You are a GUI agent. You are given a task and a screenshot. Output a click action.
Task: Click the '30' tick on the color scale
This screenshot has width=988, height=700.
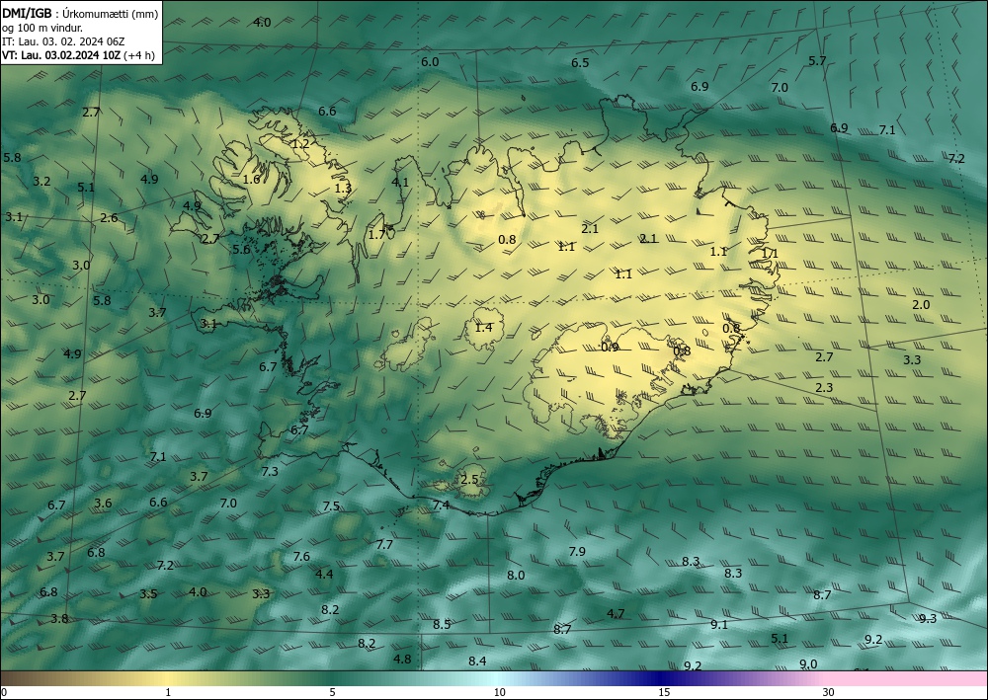click(x=829, y=692)
